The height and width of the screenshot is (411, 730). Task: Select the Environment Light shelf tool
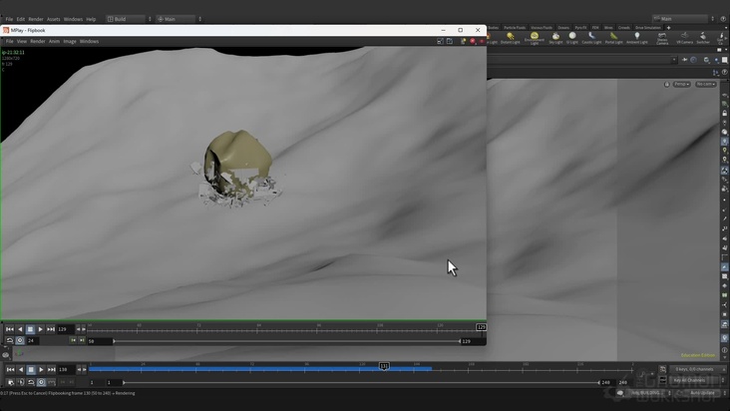pyautogui.click(x=535, y=38)
